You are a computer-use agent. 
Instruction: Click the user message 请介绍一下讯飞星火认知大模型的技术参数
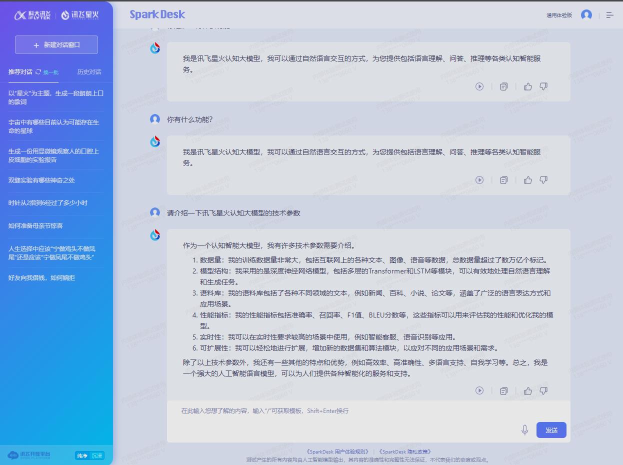coord(233,213)
